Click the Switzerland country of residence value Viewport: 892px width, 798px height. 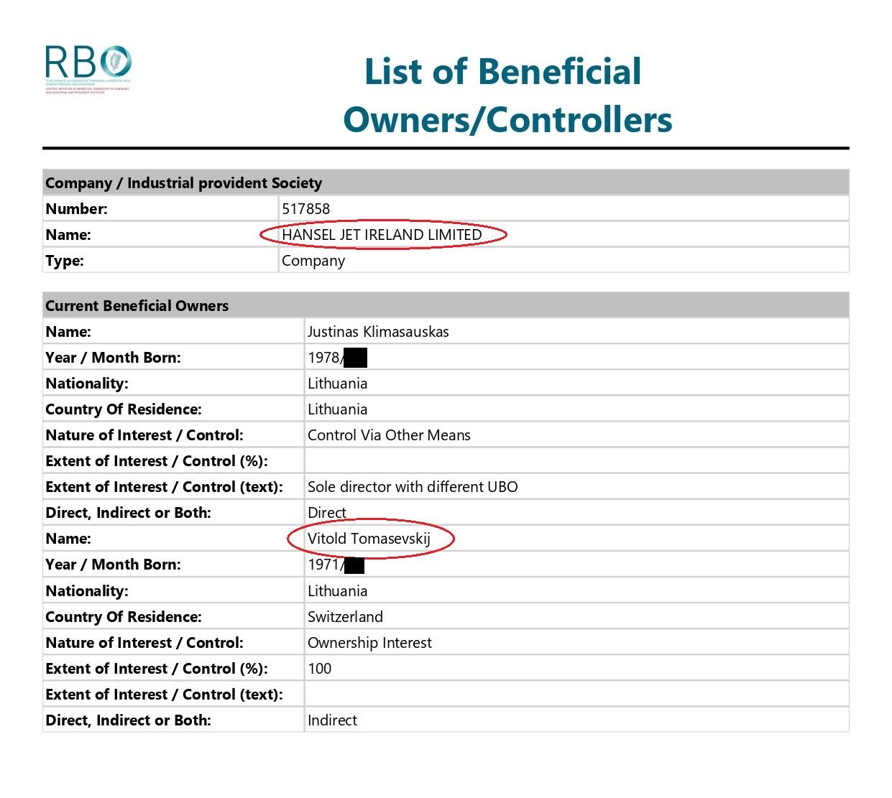pyautogui.click(x=345, y=617)
